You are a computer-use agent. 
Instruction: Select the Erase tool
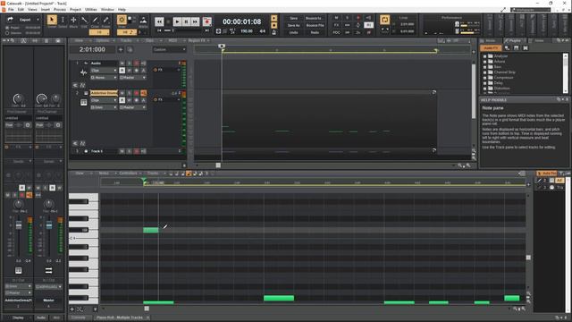pyautogui.click(x=105, y=20)
